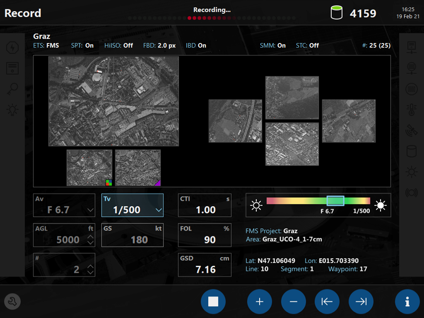The width and height of the screenshot is (424, 318).
Task: Select the top center oblique preview image
Action: [x=292, y=98]
